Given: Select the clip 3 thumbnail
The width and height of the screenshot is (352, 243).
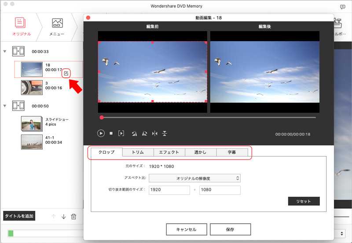Looking at the screenshot, I should [x=32, y=87].
